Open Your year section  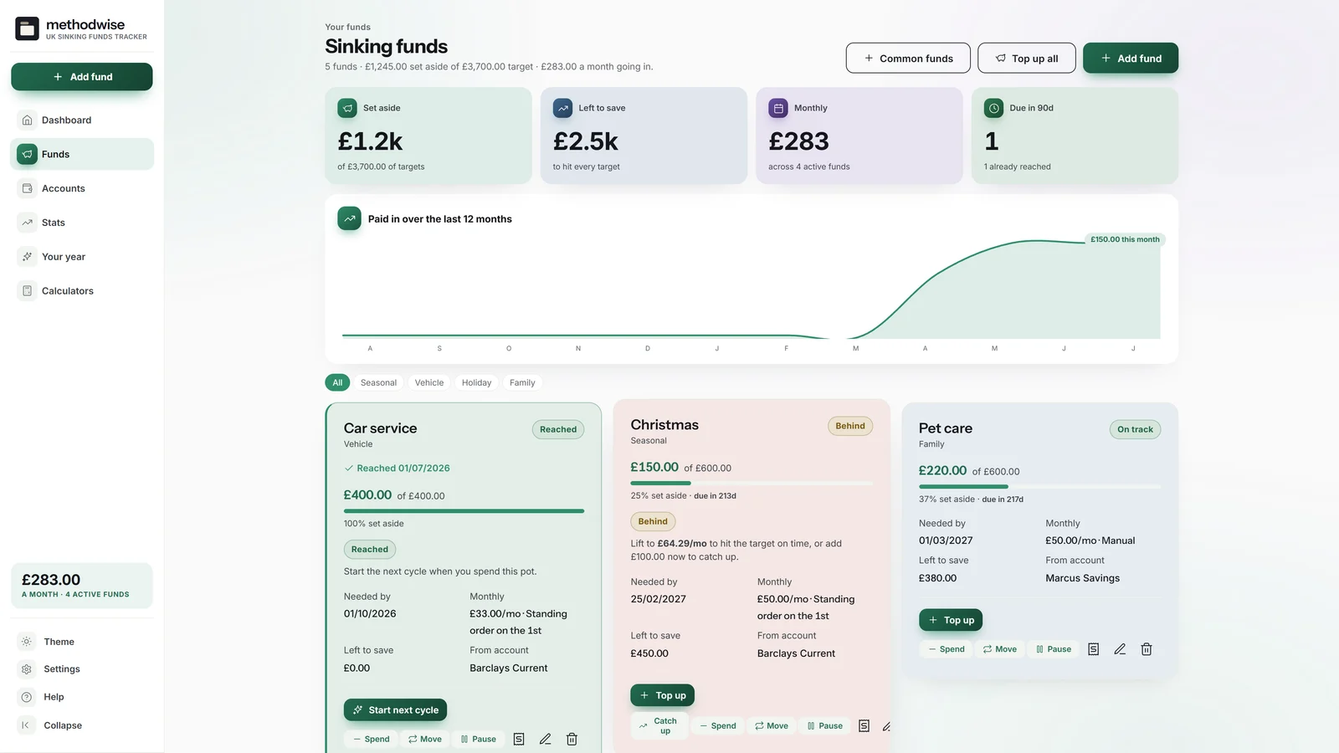click(82, 257)
